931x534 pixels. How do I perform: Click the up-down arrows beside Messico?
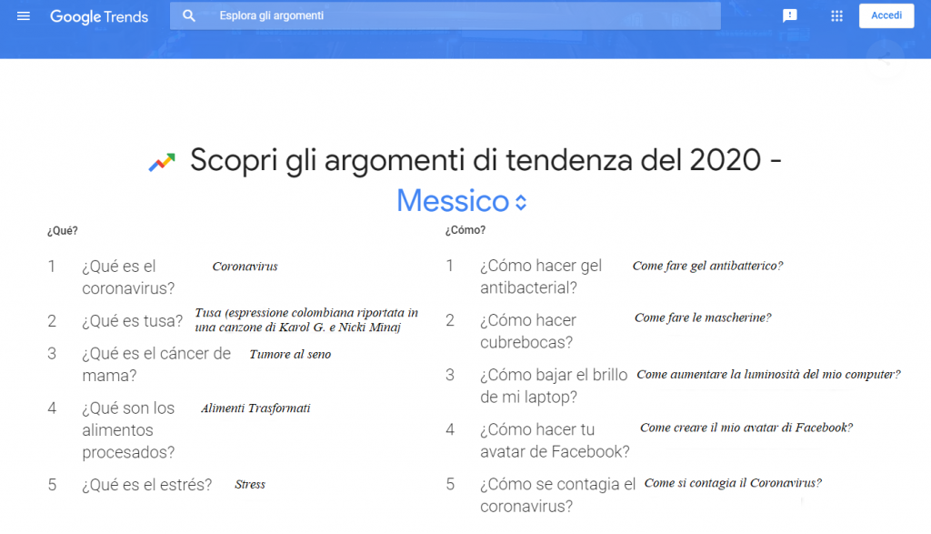coord(521,202)
